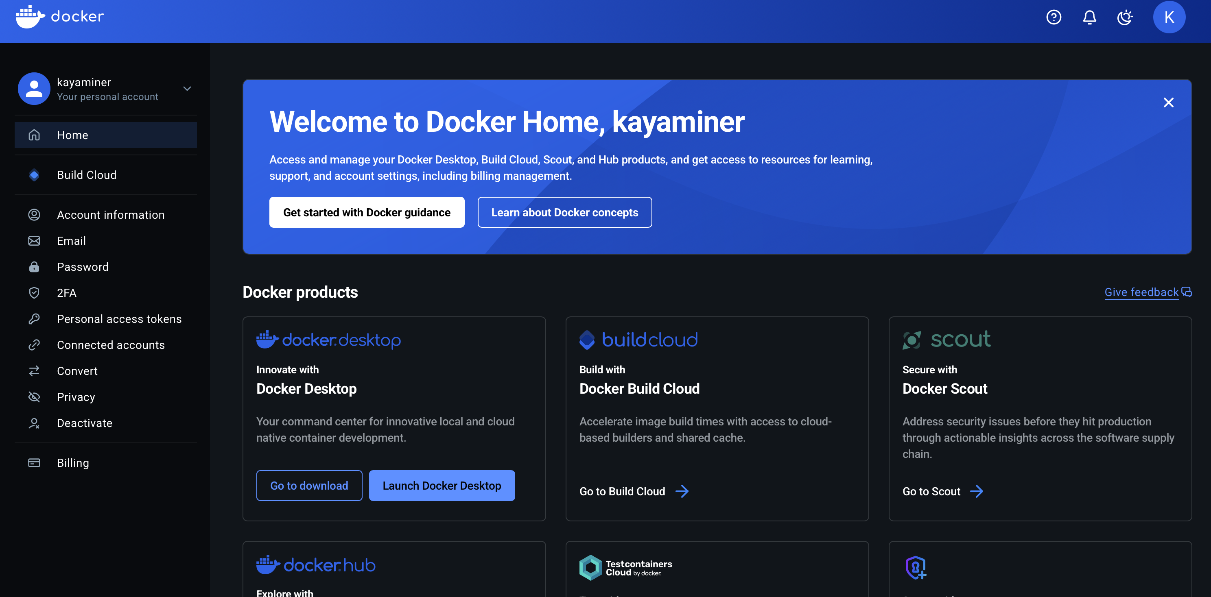Click the Build Cloud diamond icon in sidebar
The image size is (1211, 597).
(34, 175)
